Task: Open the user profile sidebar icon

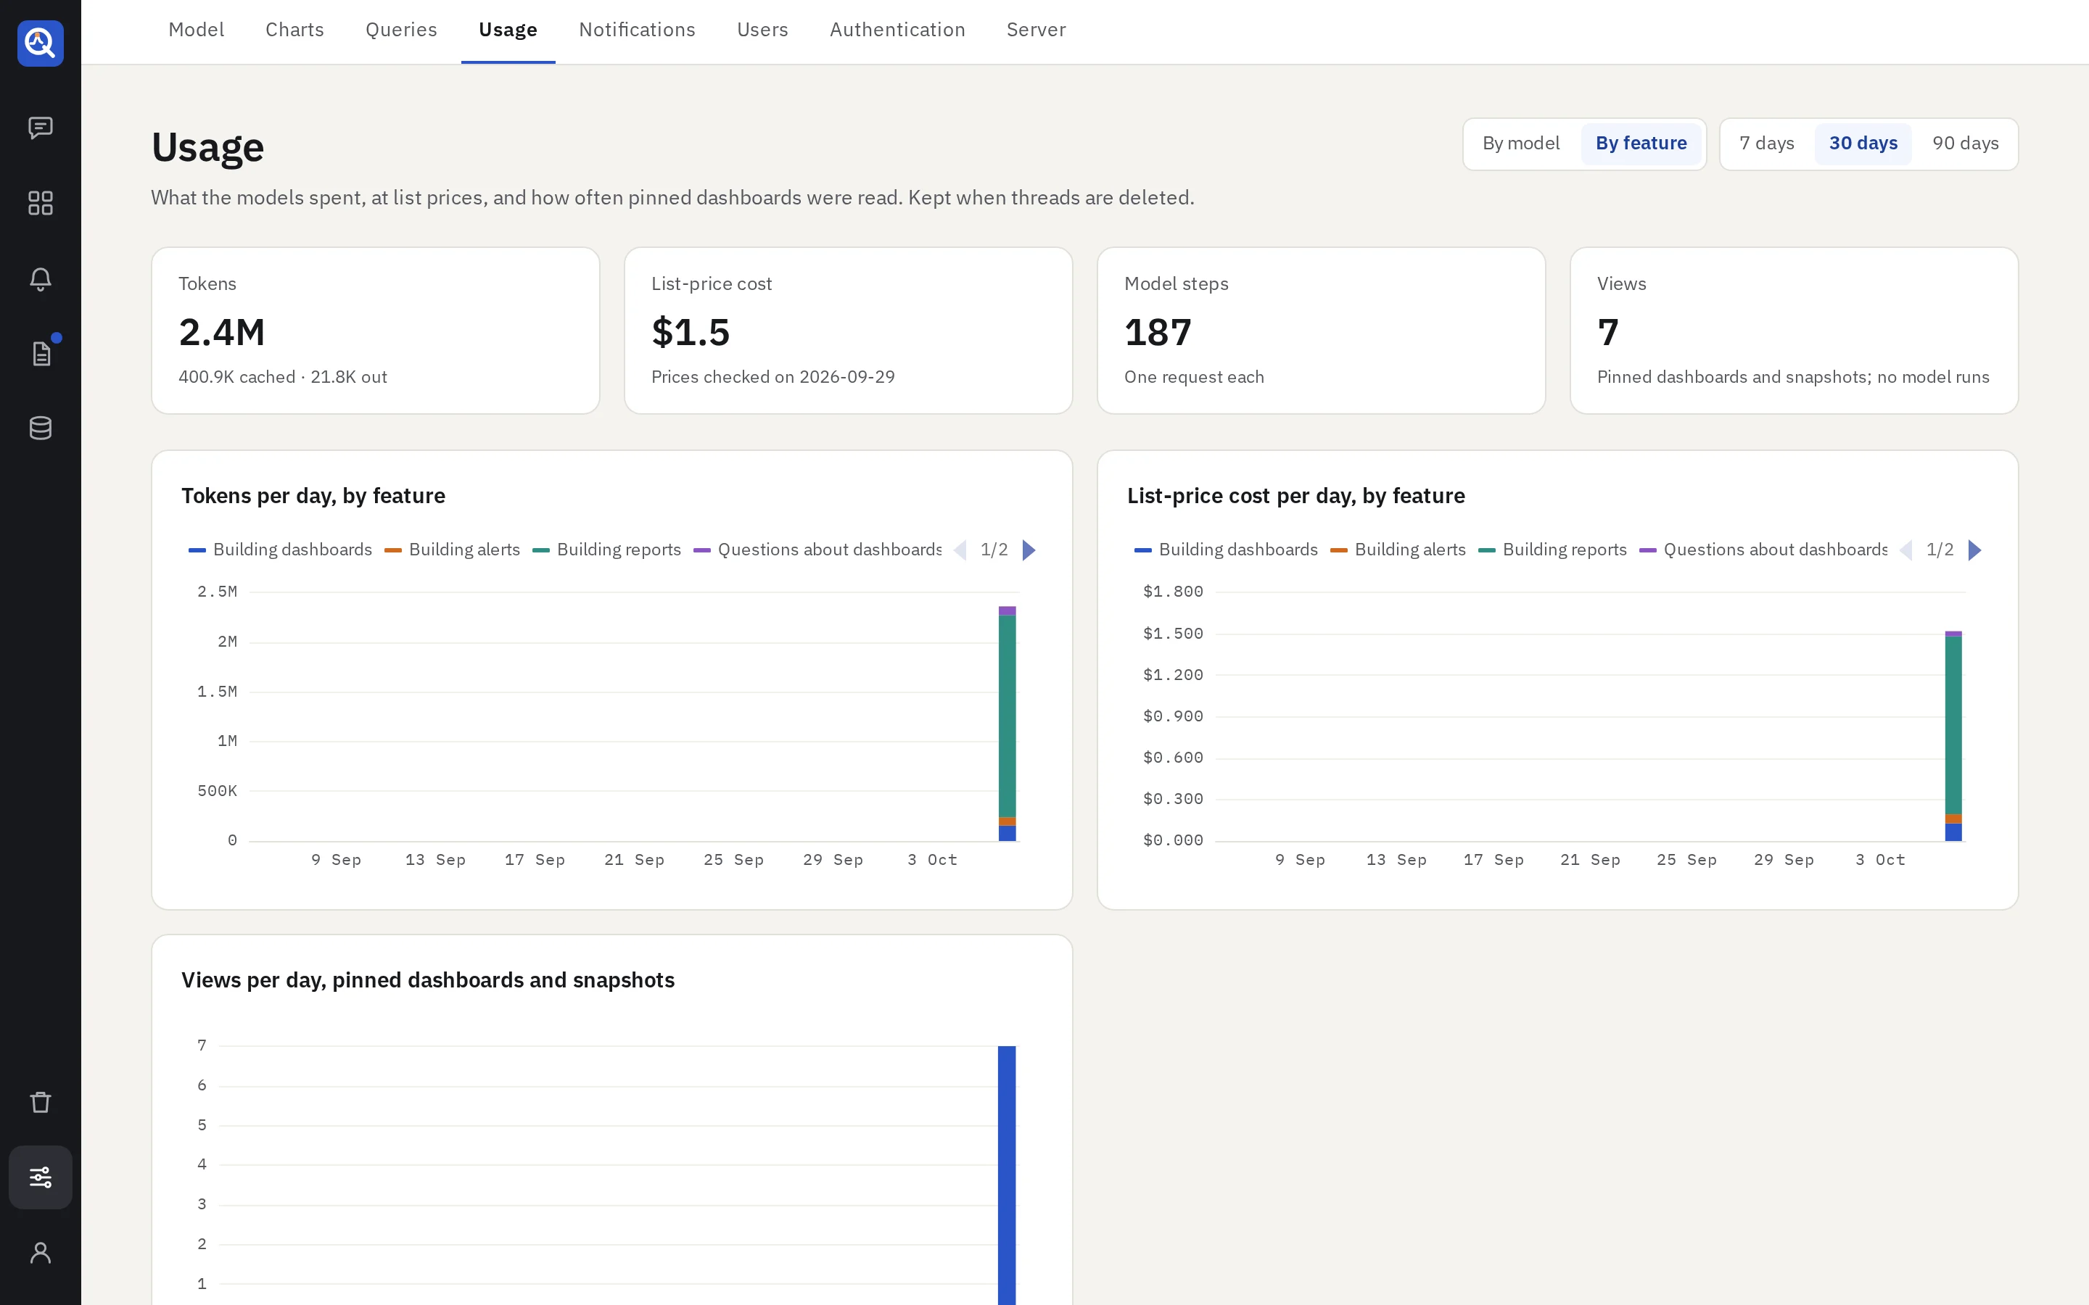Action: pos(41,1252)
